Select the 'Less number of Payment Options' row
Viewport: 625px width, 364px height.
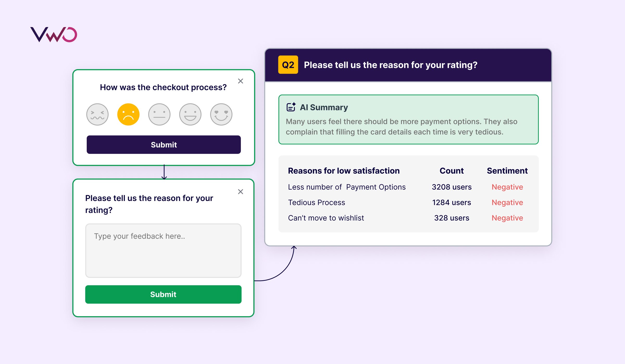coord(347,187)
